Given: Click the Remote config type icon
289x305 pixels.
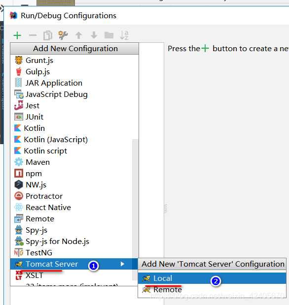Looking at the screenshot, I should pyautogui.click(x=19, y=218).
